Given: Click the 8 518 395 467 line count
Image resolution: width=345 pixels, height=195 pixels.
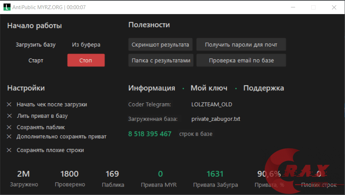Looking at the screenshot, I should point(150,134).
